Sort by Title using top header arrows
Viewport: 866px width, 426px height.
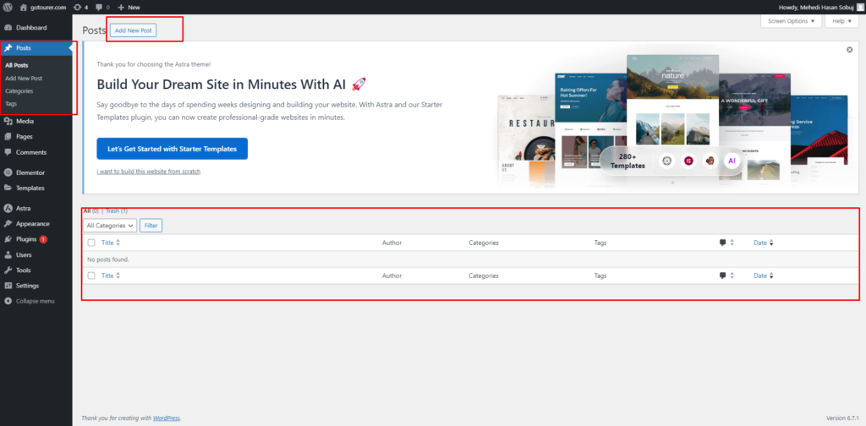[x=118, y=243]
